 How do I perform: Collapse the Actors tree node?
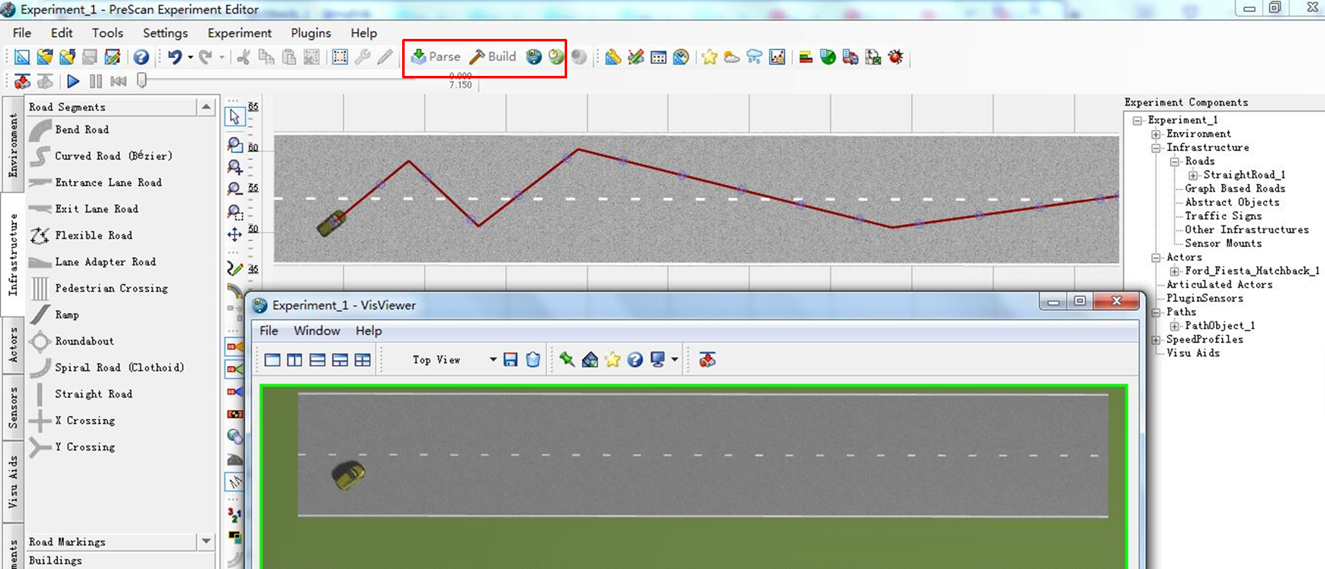coord(1156,257)
